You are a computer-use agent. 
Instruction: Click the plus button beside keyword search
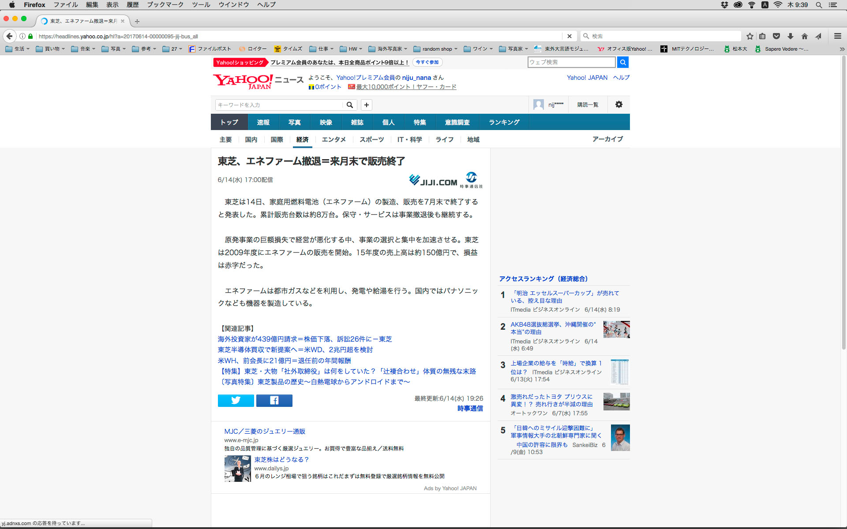click(366, 105)
